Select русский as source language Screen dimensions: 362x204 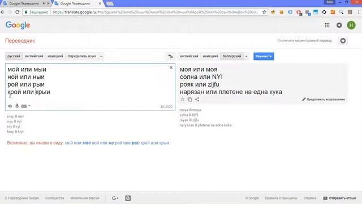coord(14,56)
